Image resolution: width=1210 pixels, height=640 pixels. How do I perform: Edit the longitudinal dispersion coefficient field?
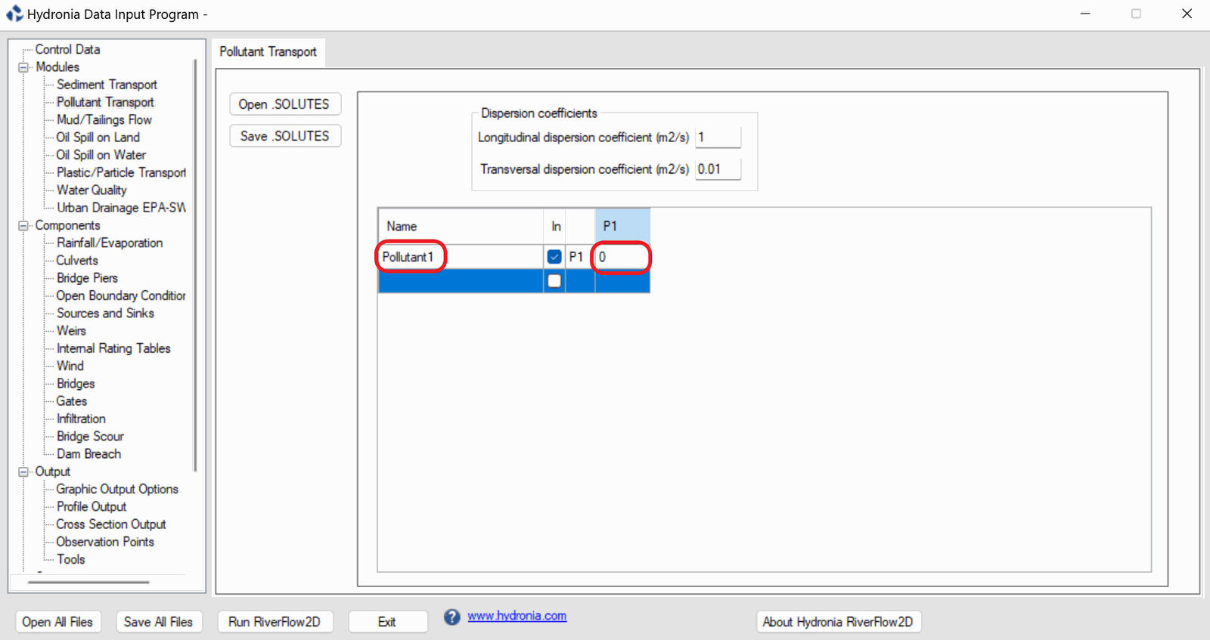click(x=717, y=138)
